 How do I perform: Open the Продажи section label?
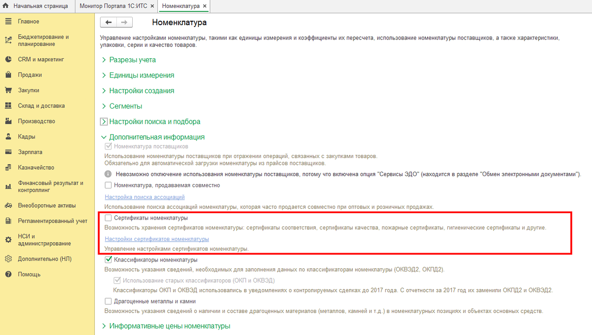coord(30,75)
